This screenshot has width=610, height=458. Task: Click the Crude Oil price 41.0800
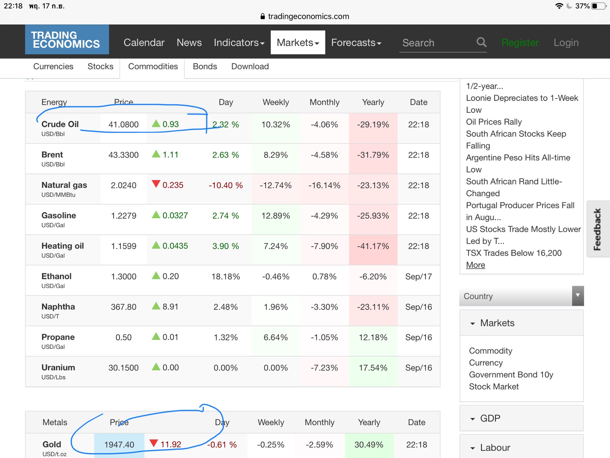click(x=124, y=125)
